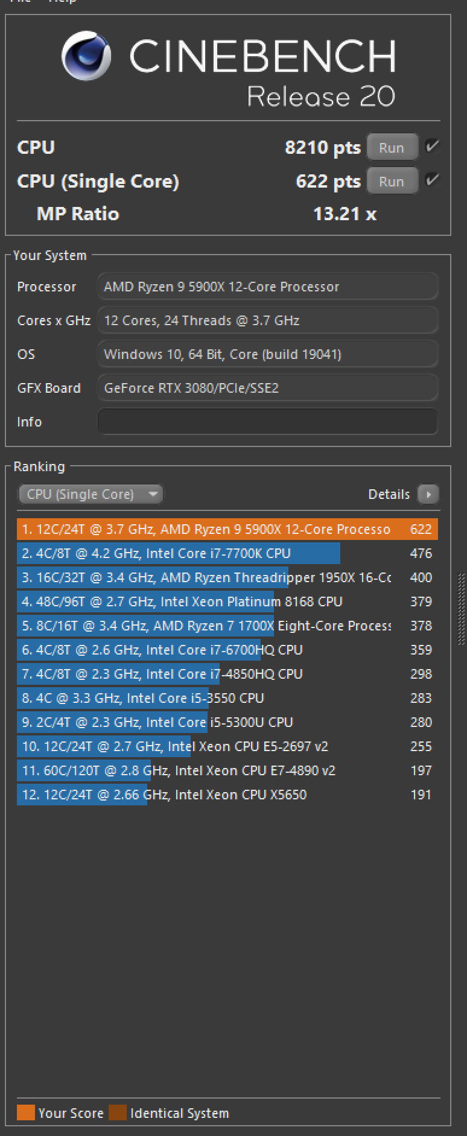
Task: Select ranking row Intel Core i5-5300U
Action: click(227, 722)
